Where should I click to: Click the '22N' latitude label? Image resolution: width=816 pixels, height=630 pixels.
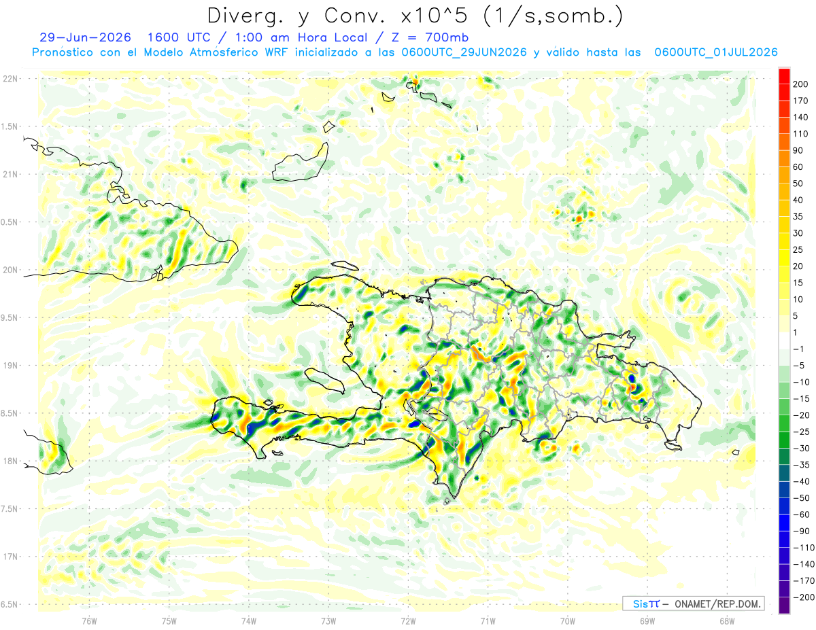pos(11,79)
